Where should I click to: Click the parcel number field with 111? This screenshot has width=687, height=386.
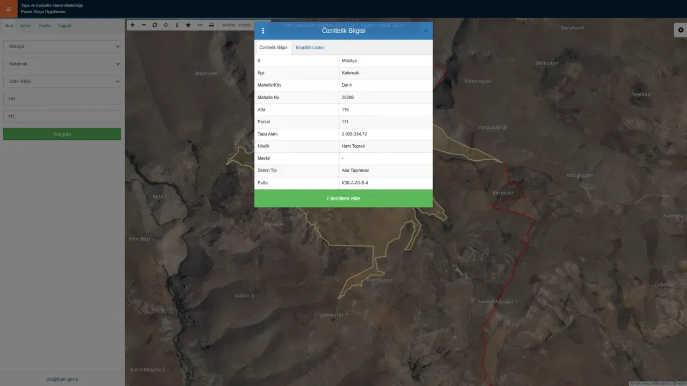tap(62, 116)
